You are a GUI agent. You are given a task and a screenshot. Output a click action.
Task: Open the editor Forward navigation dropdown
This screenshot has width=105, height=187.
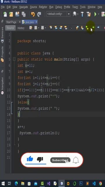tap(45, 28)
